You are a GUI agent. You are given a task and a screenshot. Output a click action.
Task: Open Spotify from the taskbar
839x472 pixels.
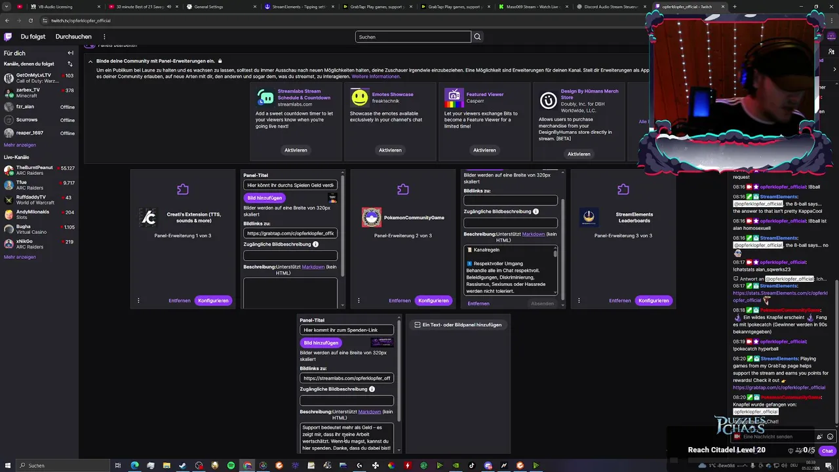pos(231,465)
